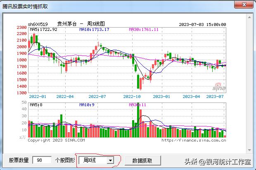Click the volume MA10:9 label

pyautogui.click(x=87, y=105)
